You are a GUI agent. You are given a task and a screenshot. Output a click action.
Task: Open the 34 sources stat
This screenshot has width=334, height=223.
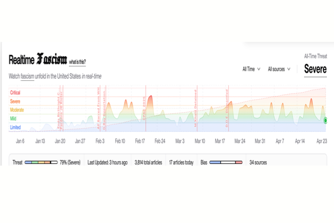258,163
